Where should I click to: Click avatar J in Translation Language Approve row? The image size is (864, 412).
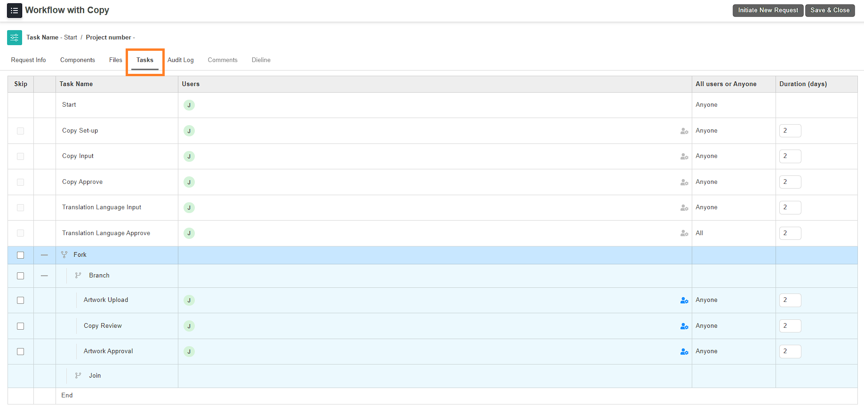[189, 233]
